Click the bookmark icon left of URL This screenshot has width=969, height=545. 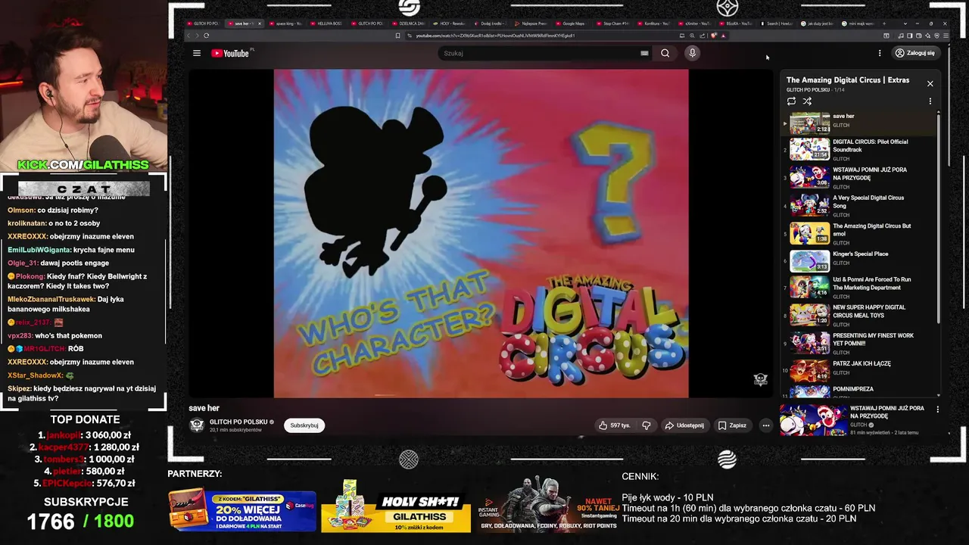click(x=398, y=36)
